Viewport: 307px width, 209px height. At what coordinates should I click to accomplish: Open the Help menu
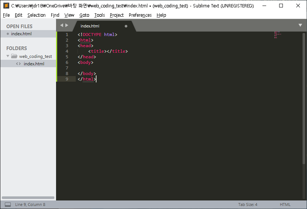(161, 15)
